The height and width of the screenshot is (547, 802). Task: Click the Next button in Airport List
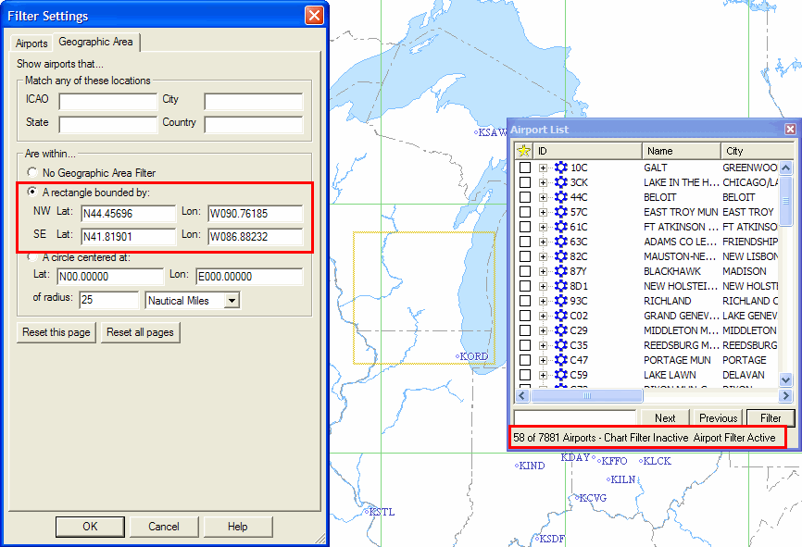[665, 418]
